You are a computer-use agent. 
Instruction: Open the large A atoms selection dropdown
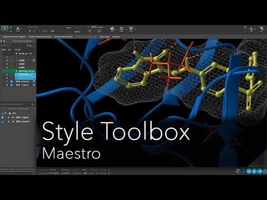tap(18, 29)
